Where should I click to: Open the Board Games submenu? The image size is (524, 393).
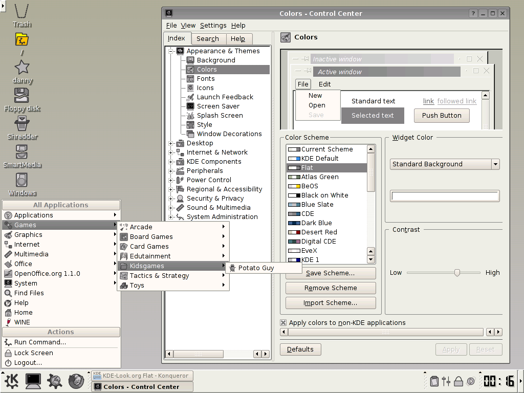pos(173,236)
